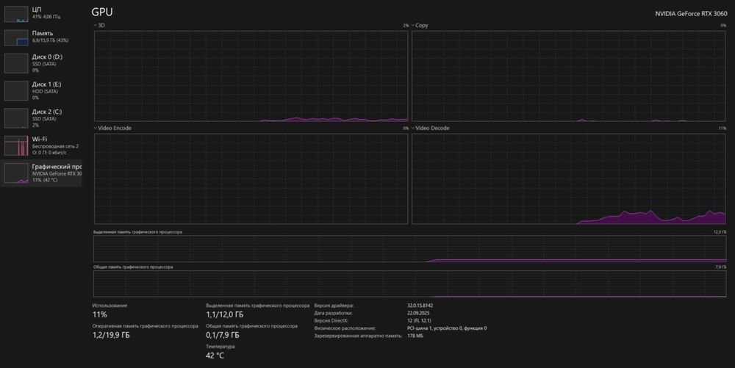Click the Температура label
This screenshot has height=368, width=735.
pyautogui.click(x=220, y=347)
